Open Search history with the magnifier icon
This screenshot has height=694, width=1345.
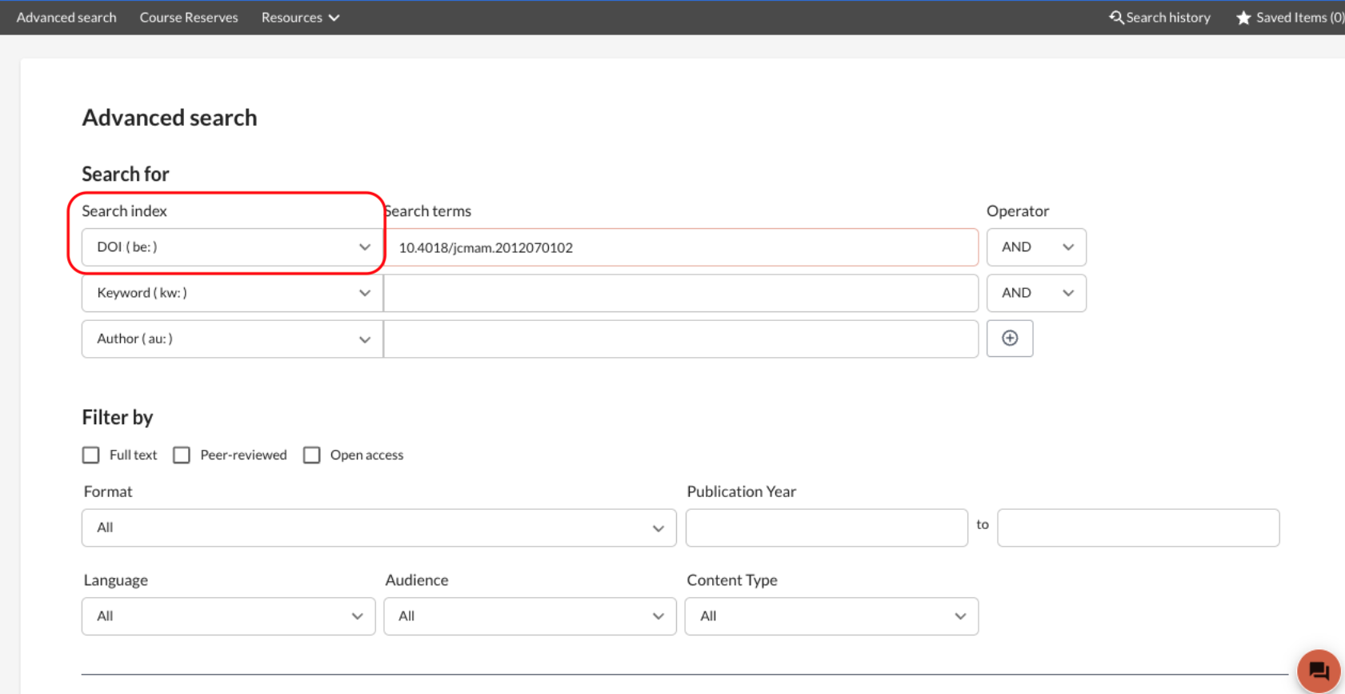[1116, 18]
